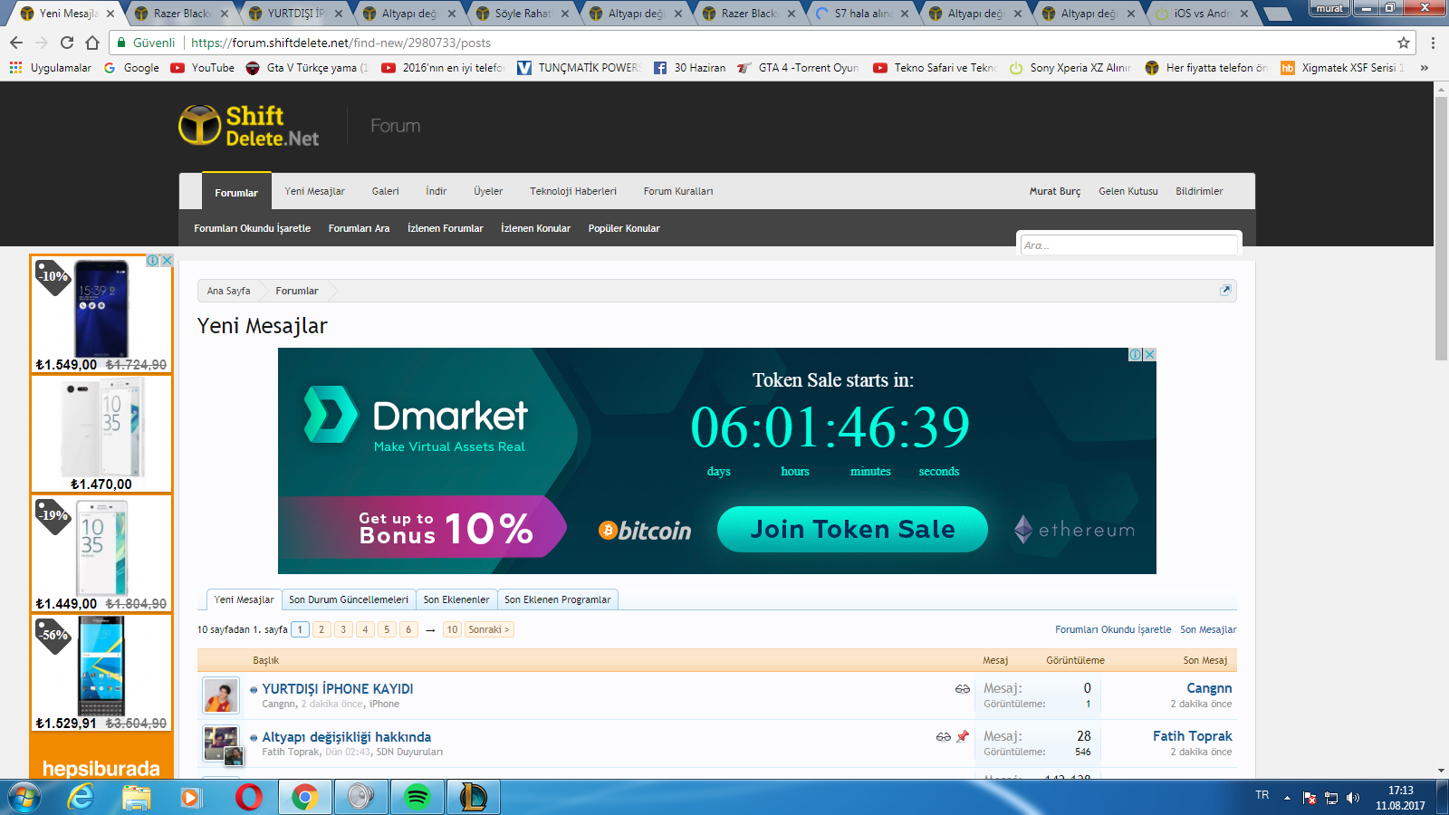Open Fatih Toprak last poster link
The width and height of the screenshot is (1449, 815).
point(1192,736)
